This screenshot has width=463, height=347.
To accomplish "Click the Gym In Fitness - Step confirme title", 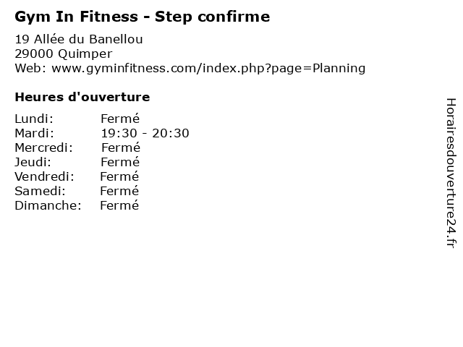I will (143, 17).
